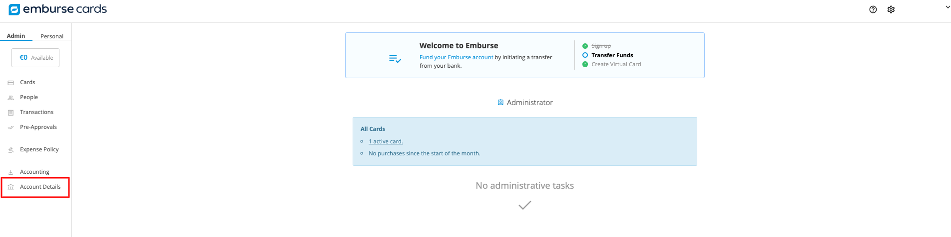Click the Expense Policy gavel icon
Image resolution: width=951 pixels, height=237 pixels.
point(10,150)
